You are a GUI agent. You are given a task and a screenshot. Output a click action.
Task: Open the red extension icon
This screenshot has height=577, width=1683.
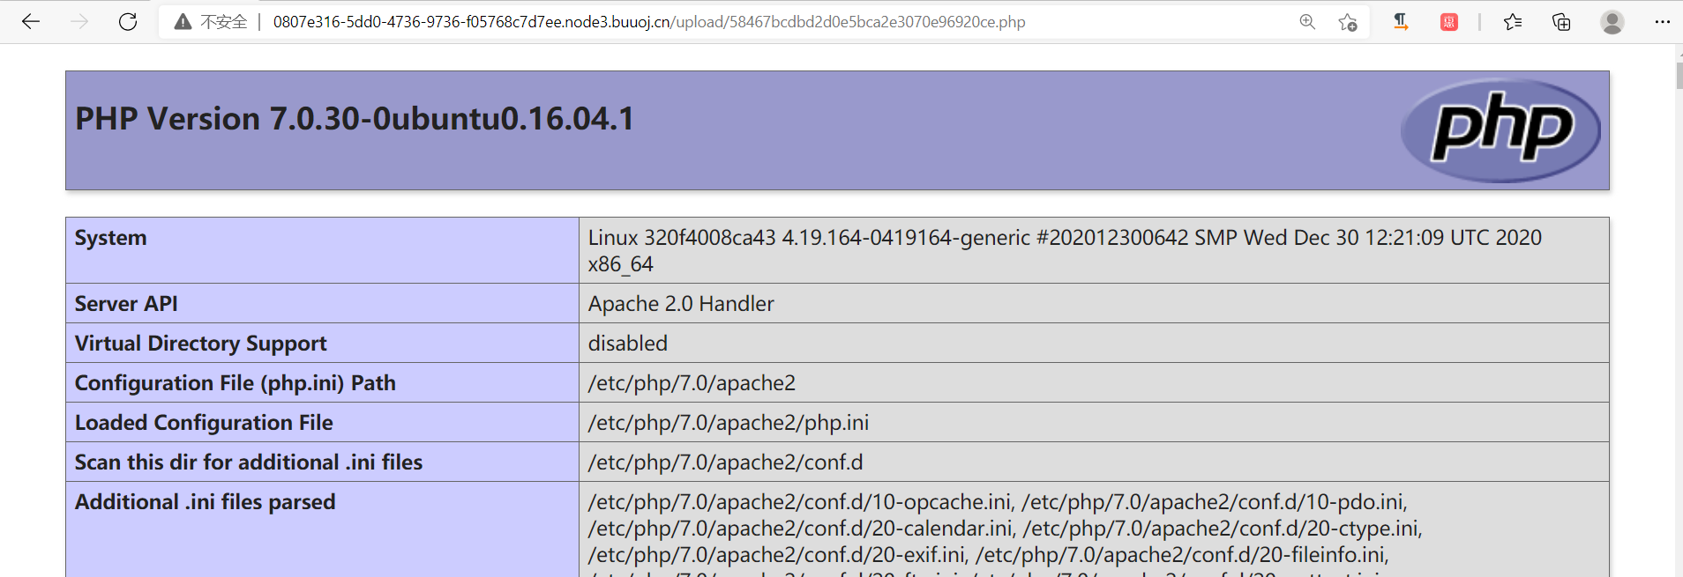1449,22
